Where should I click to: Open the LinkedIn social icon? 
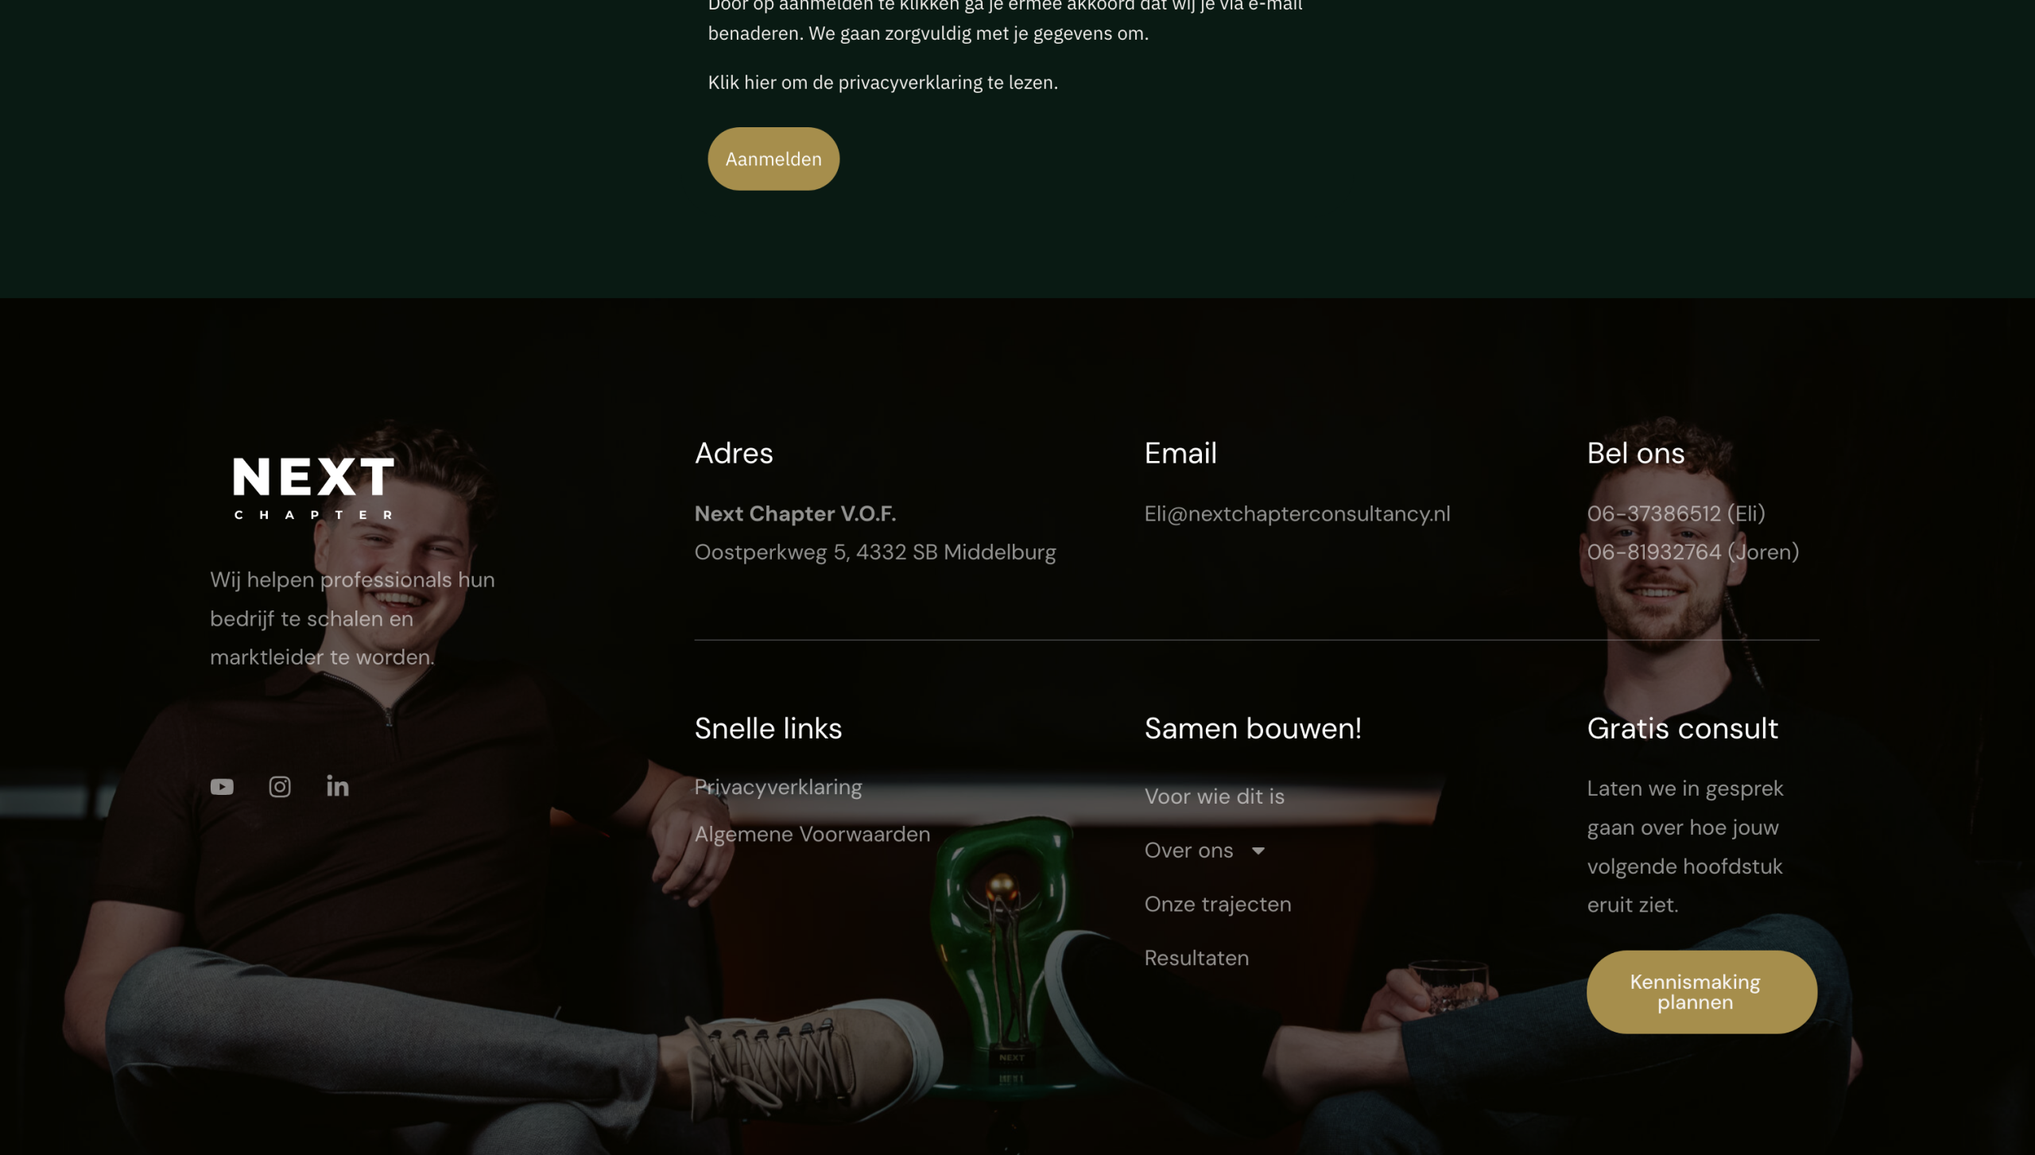pyautogui.click(x=338, y=786)
